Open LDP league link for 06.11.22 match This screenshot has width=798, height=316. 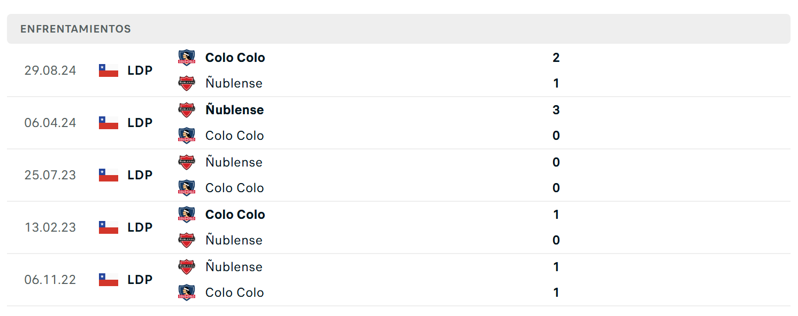[140, 280]
